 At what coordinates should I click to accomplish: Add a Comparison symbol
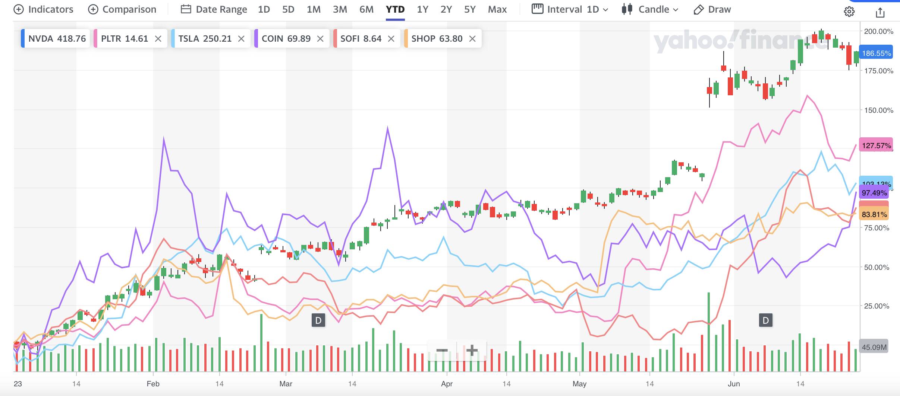point(122,9)
